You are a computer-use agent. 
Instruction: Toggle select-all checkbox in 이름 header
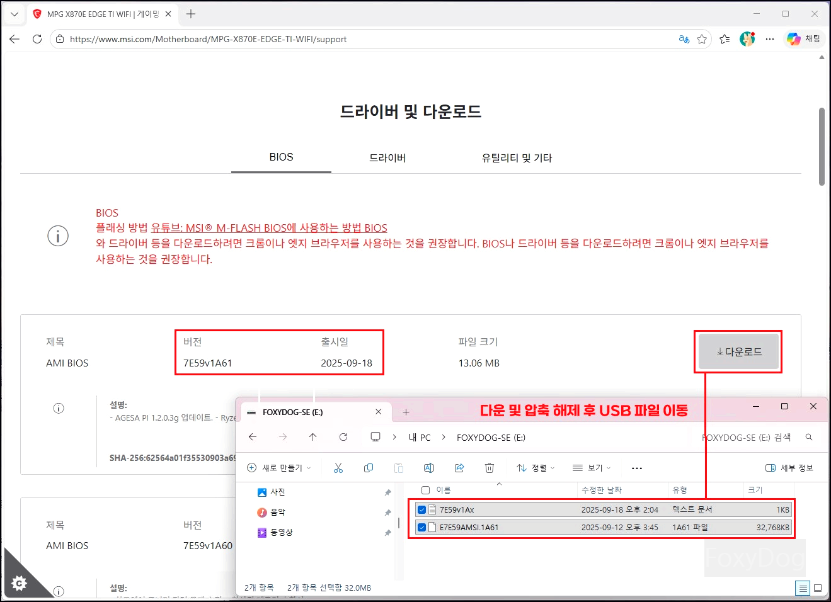(425, 490)
